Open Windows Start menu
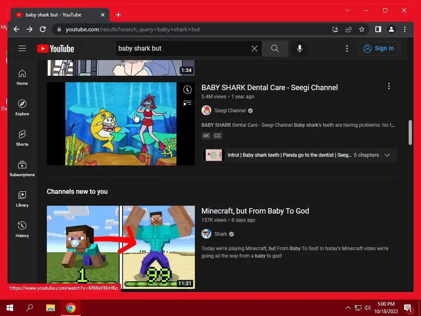Viewport: 421px width, 316px height. point(10,308)
